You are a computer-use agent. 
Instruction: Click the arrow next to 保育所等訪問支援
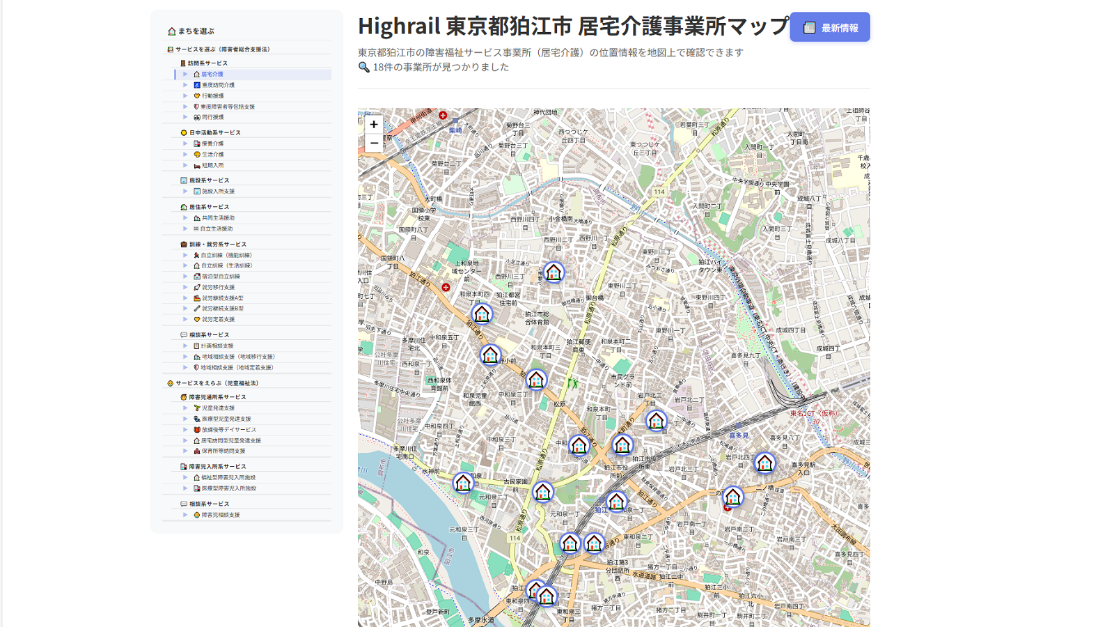(185, 451)
